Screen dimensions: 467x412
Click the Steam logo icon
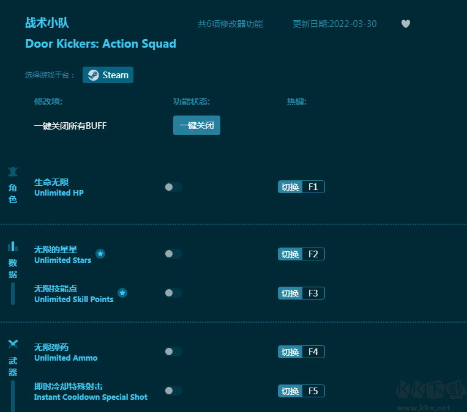pos(93,75)
